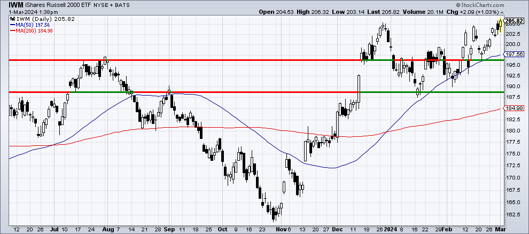The height and width of the screenshot is (234, 529).
Task: Click the 2024 label on date axis
Action: pos(390,229)
